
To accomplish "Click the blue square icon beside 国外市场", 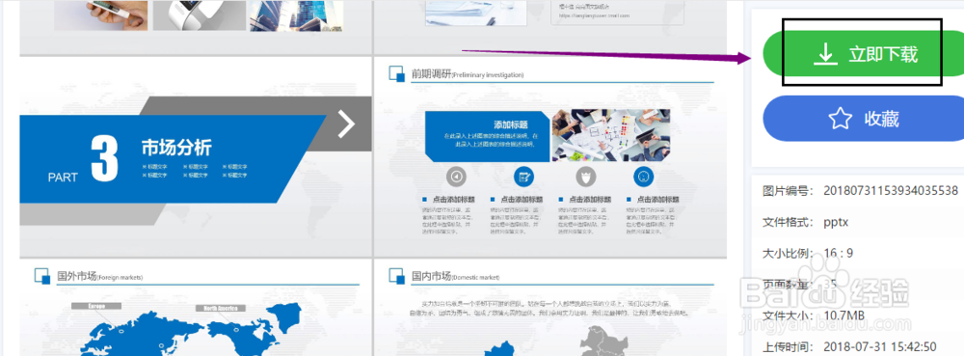I will 42,276.
